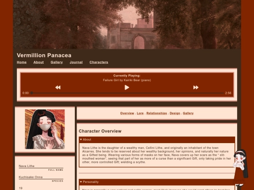Viewport: 254px width, 190px height.
Task: Click the About paragraph about Nava Lithe
Action: point(157,155)
